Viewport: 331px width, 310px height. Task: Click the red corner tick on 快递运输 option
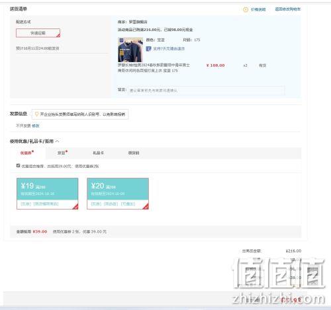pyautogui.click(x=58, y=36)
